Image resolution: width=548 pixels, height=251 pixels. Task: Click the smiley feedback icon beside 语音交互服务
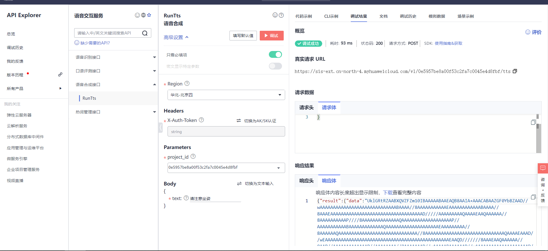click(137, 15)
